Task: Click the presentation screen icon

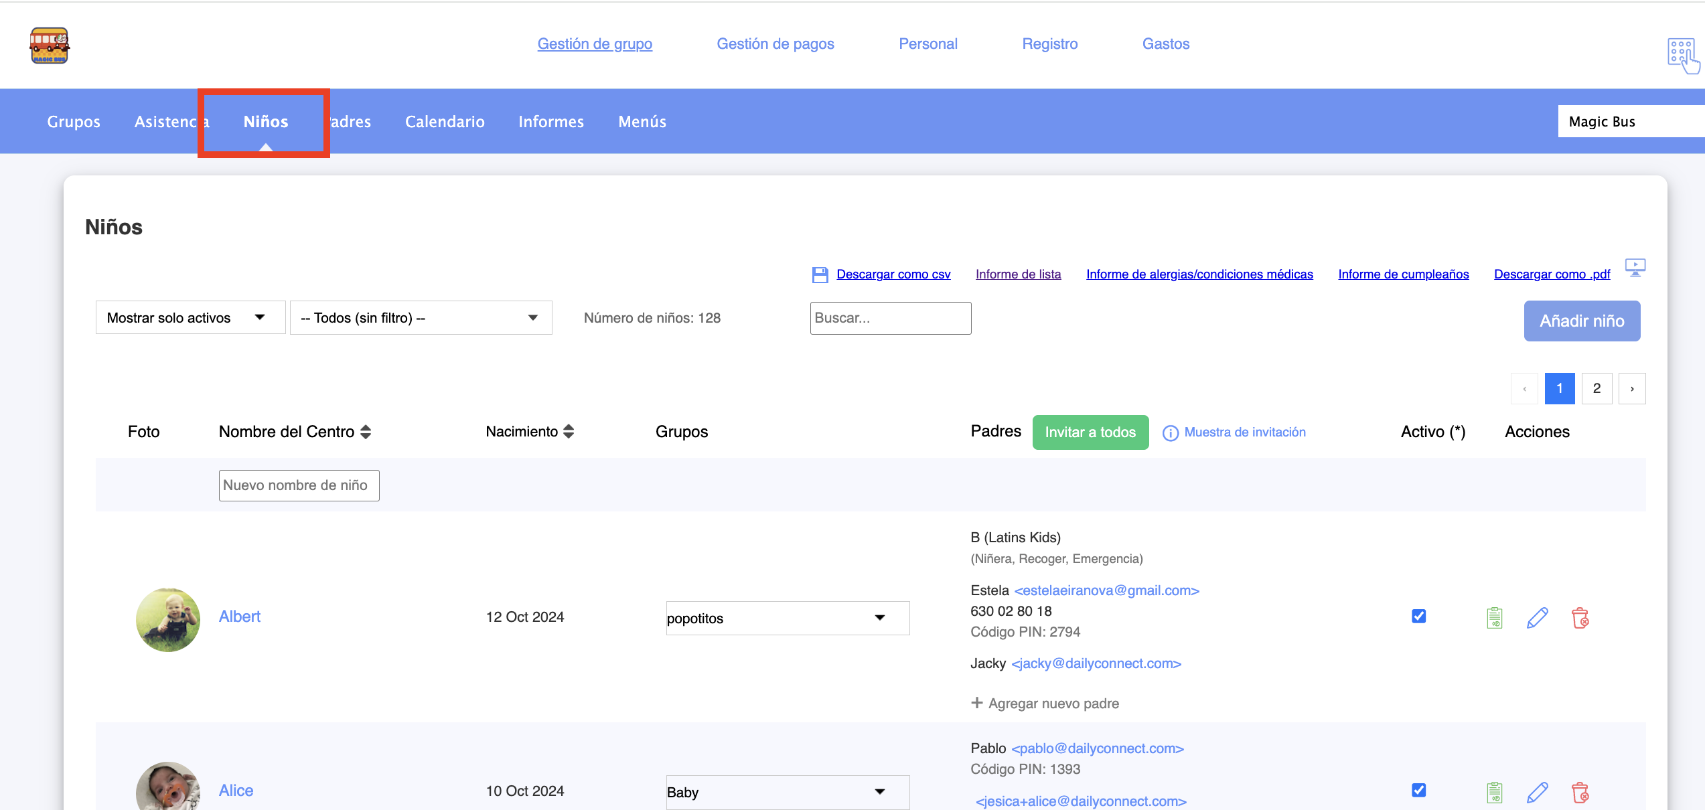Action: pyautogui.click(x=1635, y=268)
